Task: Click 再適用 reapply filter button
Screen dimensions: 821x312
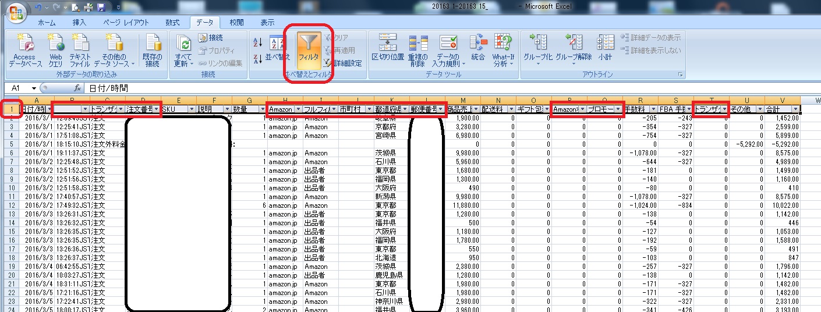Action: click(339, 50)
